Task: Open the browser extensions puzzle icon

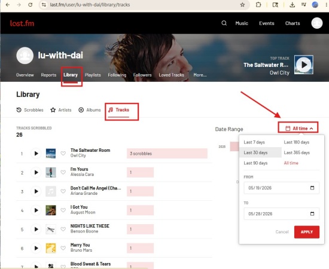Action: coord(258,5)
